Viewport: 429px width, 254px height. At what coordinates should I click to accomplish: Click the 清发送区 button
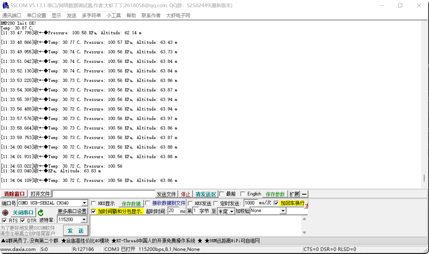pos(206,194)
